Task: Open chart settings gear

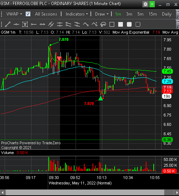Action: pyautogui.click(x=145, y=4)
